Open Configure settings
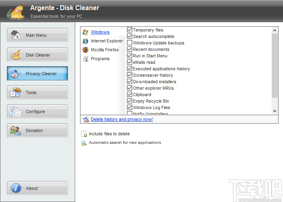Viewport: 283px width, 202px height. point(37,112)
